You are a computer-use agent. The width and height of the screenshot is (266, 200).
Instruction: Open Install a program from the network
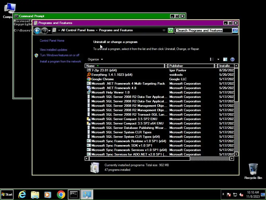(x=60, y=61)
